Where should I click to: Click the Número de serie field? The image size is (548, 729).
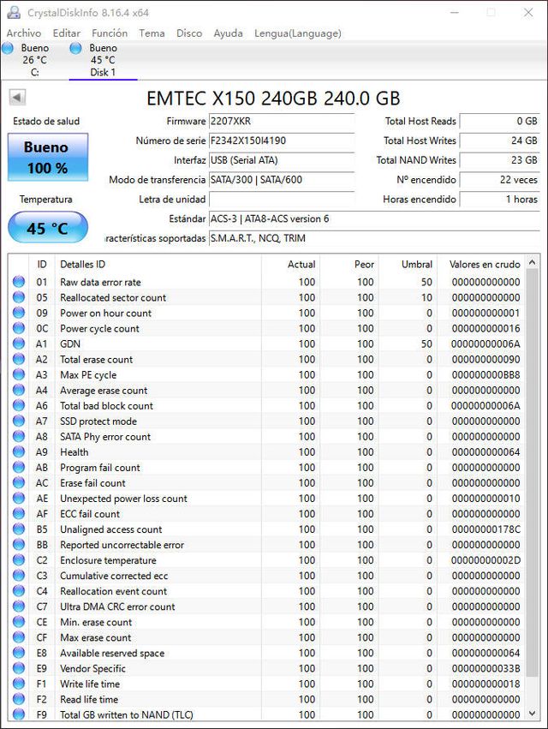[281, 140]
